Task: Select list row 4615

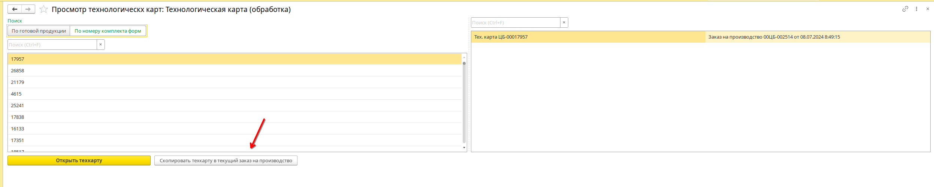Action: click(16, 94)
